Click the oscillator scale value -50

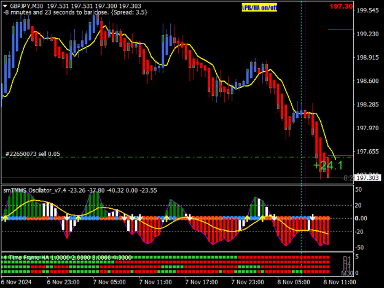[358, 247]
